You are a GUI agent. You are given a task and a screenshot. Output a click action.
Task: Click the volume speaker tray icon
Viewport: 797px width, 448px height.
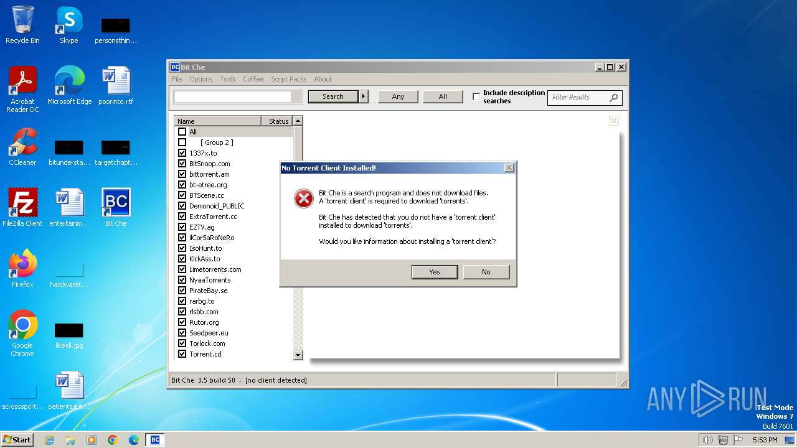(x=707, y=440)
